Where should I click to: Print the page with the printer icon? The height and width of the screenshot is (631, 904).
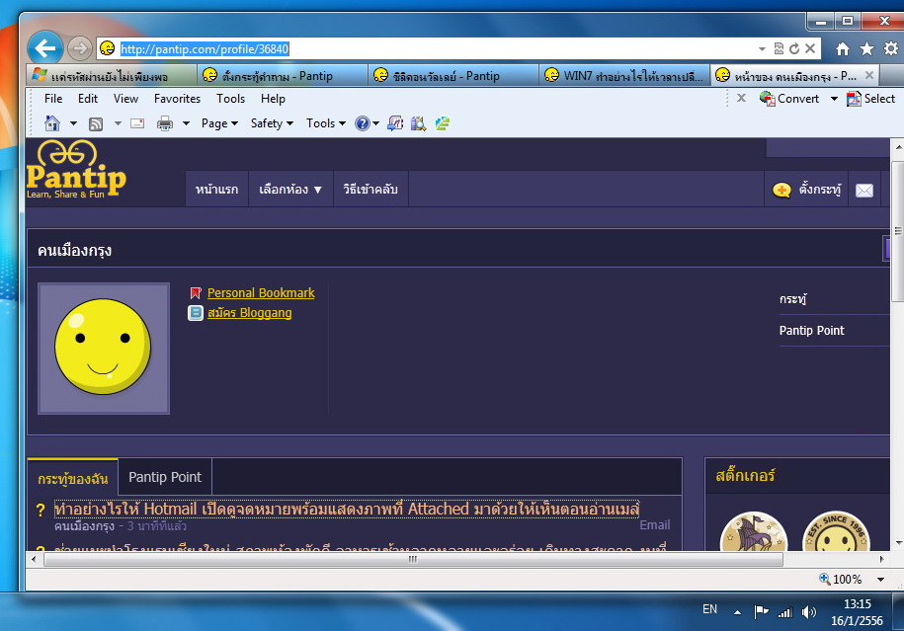pos(165,123)
